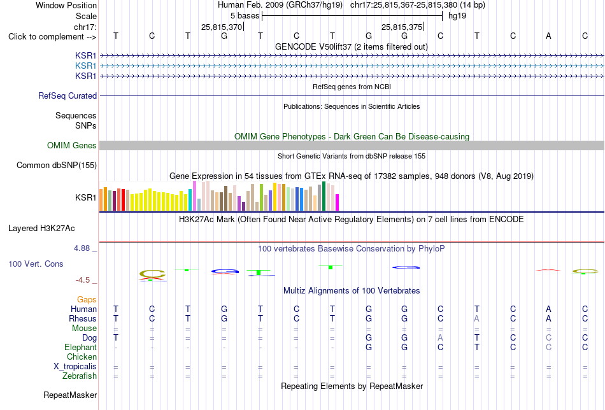
Task: Click the light-blue KSR1 transcript label
Action: click(86, 66)
